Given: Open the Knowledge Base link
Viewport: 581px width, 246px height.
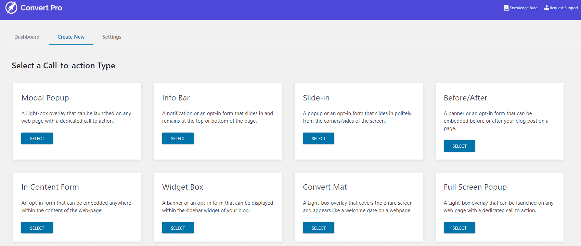Looking at the screenshot, I should click(523, 8).
